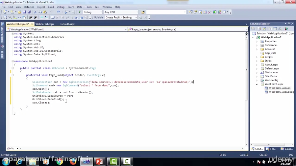Viewport: 296px width, 166px height.
Task: Click the editor vertical scrollbar thumb
Action: pyautogui.click(x=247, y=69)
